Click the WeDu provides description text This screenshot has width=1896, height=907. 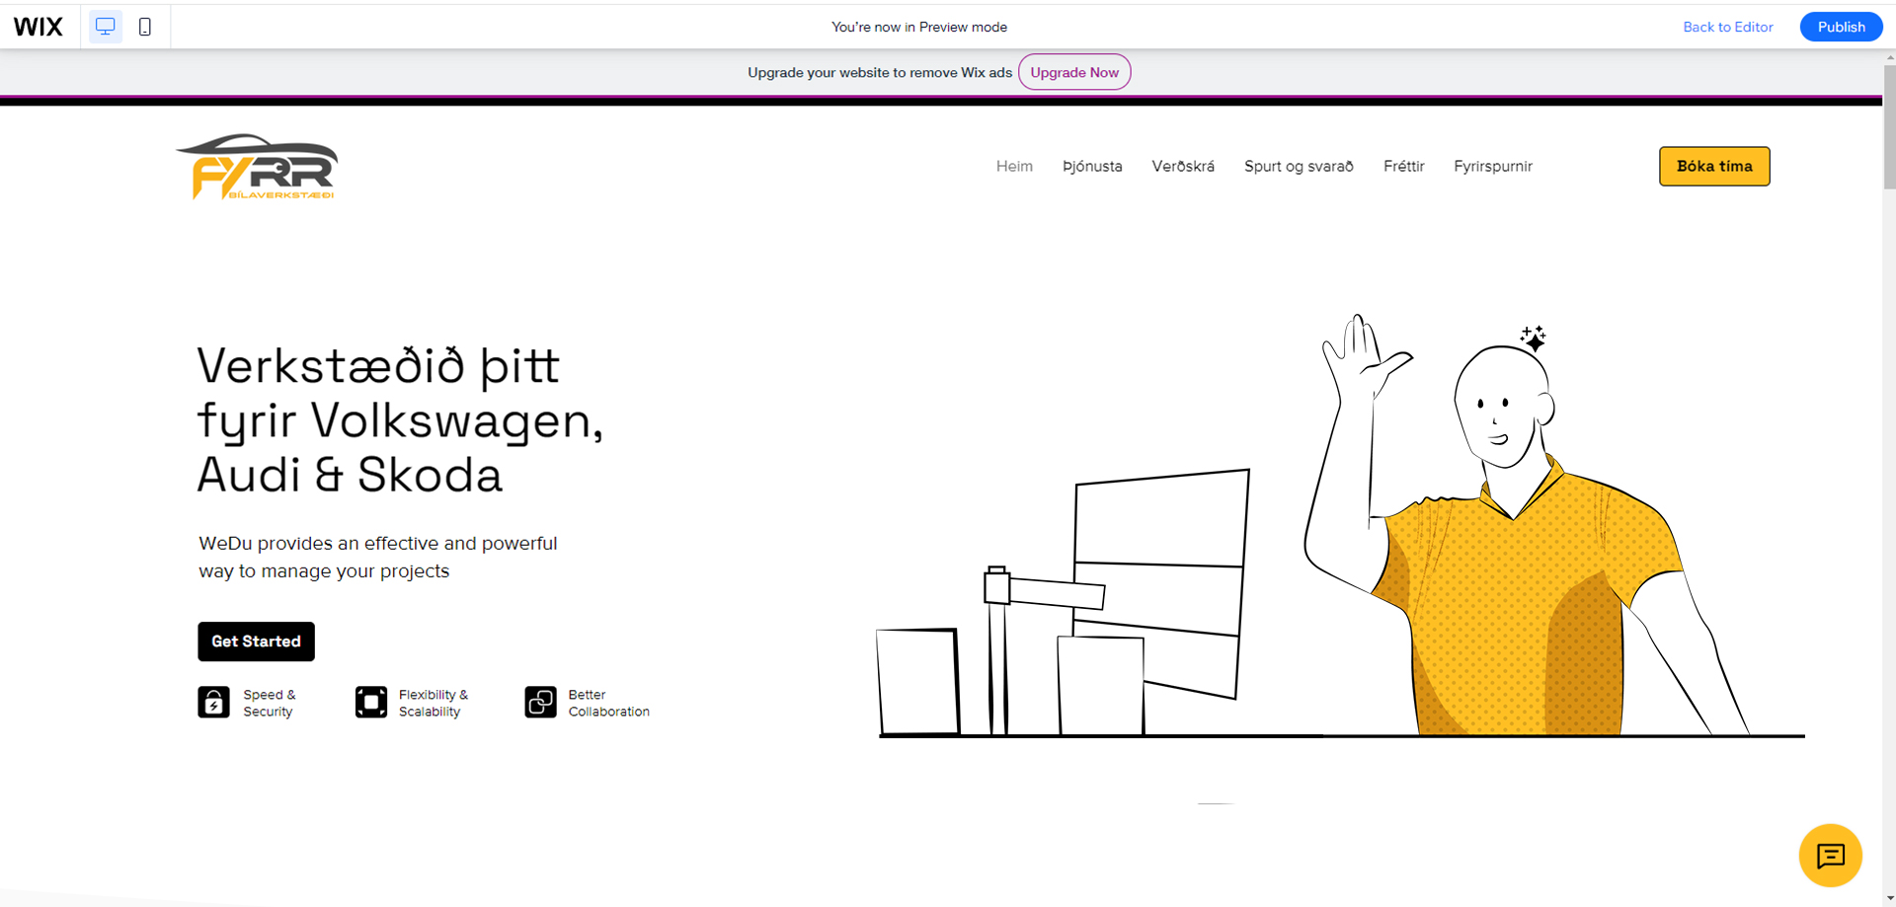pyautogui.click(x=378, y=557)
